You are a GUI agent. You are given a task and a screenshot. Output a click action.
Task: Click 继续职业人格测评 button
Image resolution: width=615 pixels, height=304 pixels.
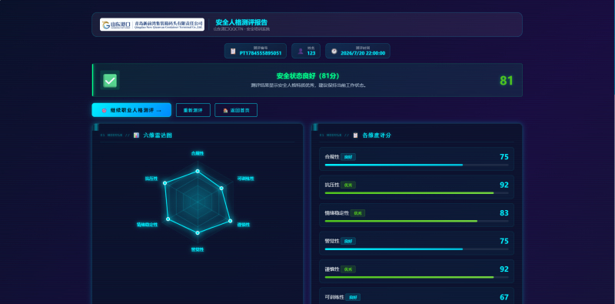click(131, 110)
